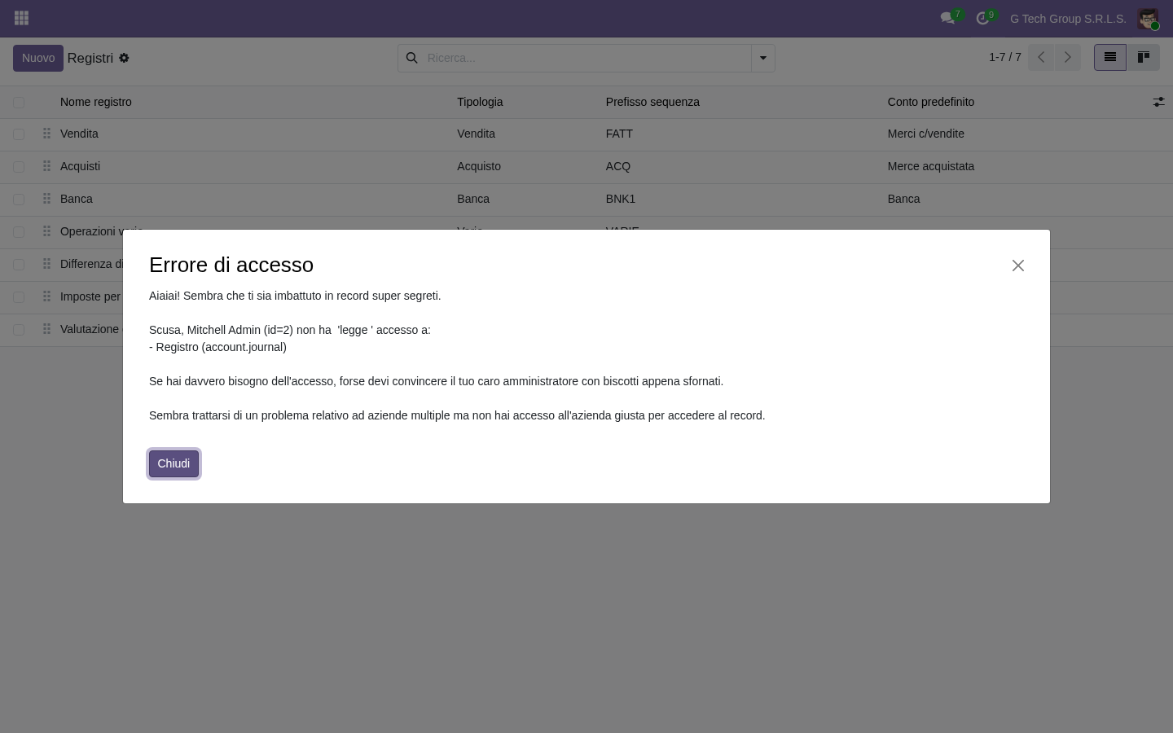Click the Merce acquistata account cell

click(931, 166)
